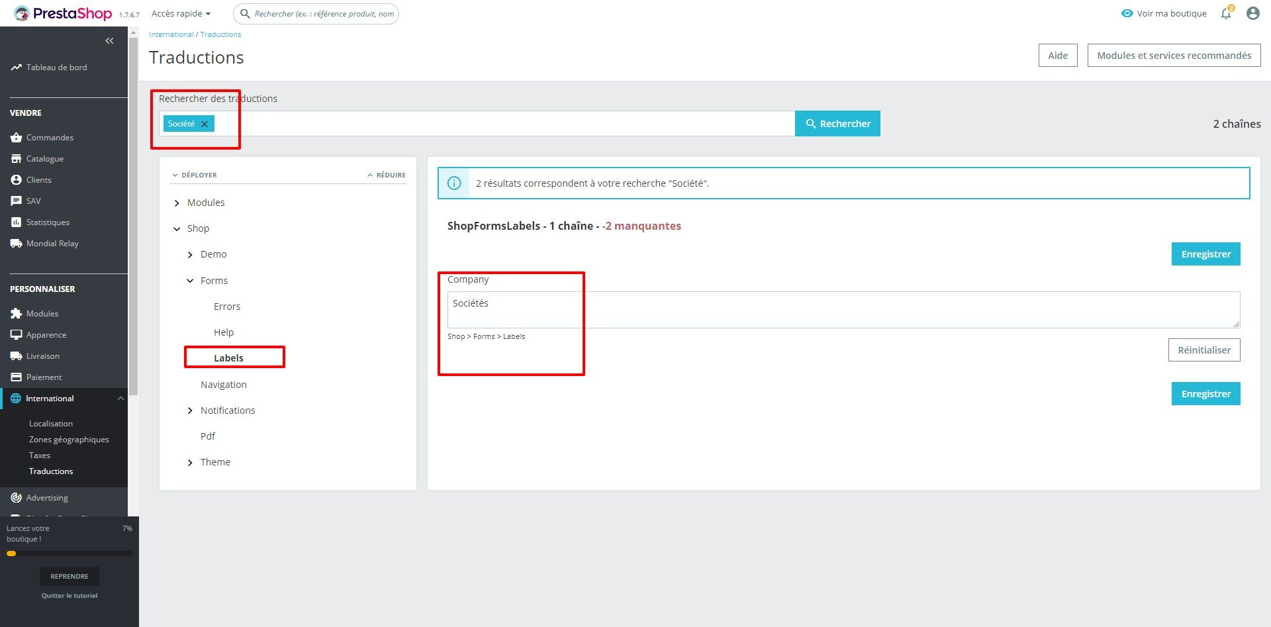Click the International globe icon

pyautogui.click(x=16, y=399)
